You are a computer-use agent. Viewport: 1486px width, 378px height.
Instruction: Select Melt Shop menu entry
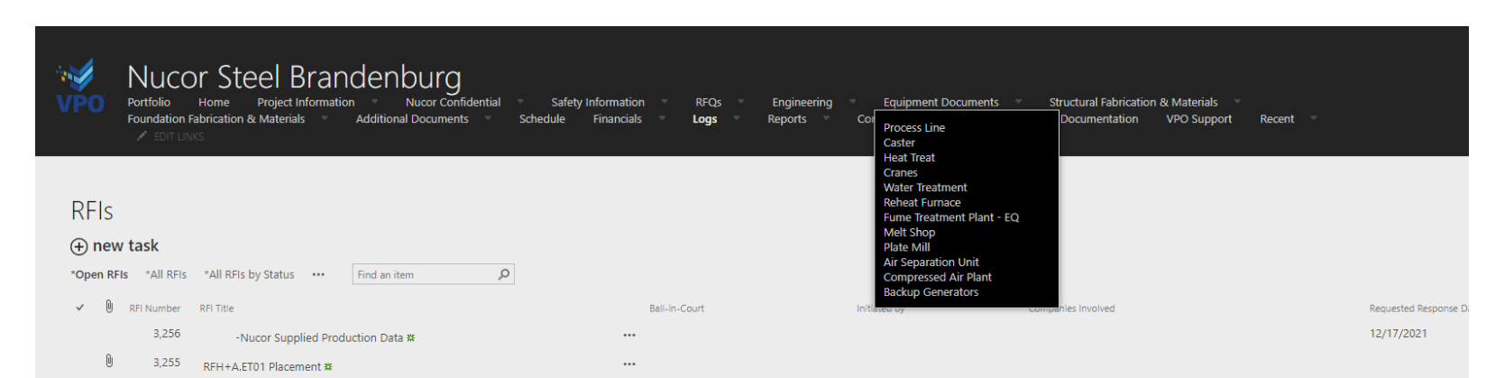click(909, 233)
